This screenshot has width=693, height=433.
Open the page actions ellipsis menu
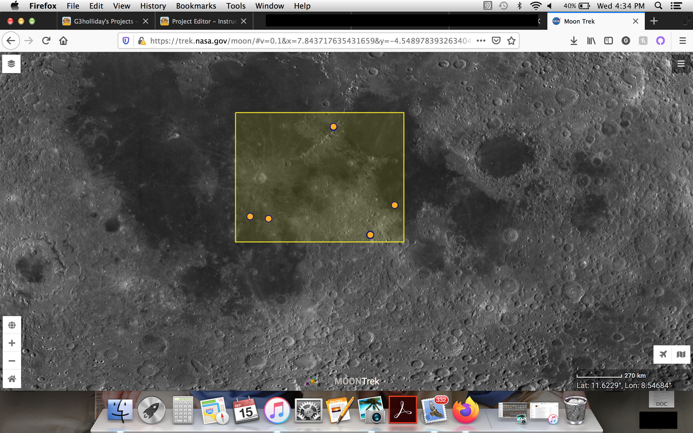tap(481, 40)
